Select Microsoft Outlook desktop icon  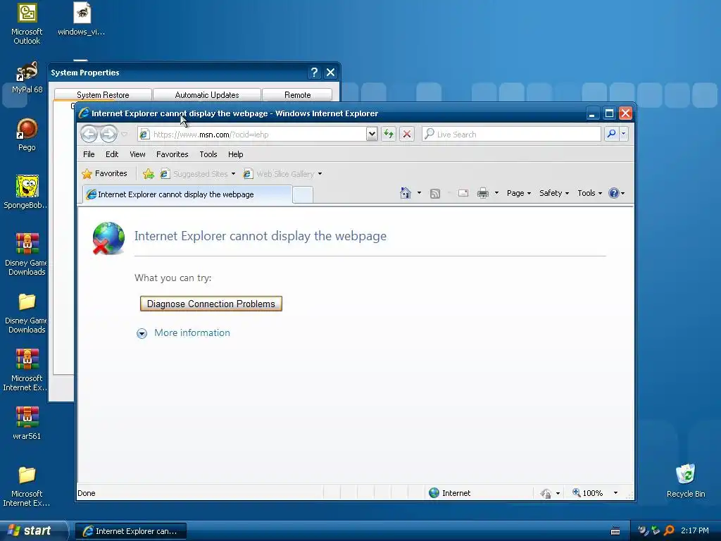click(27, 24)
